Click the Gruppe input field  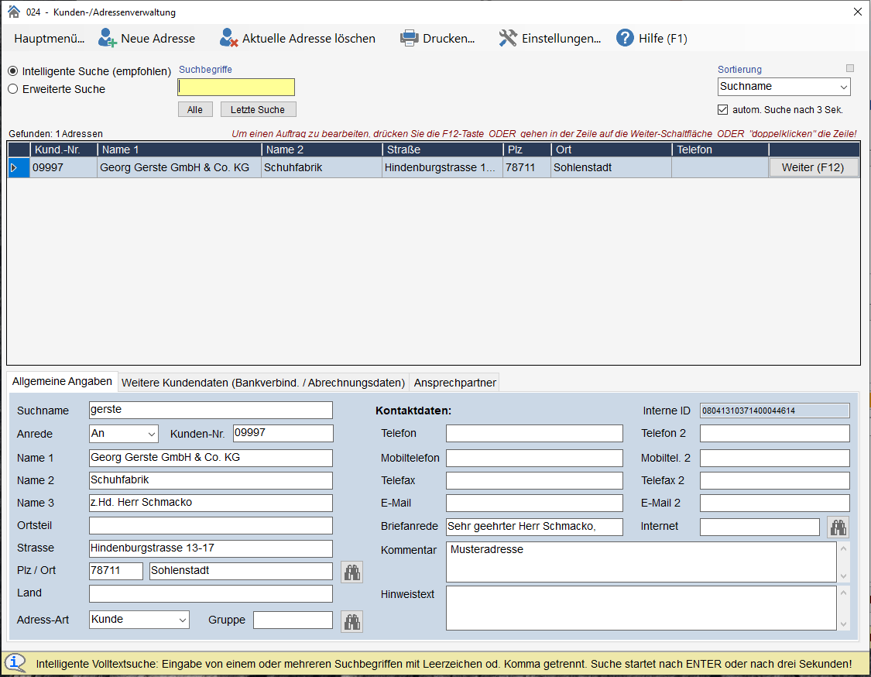click(x=293, y=620)
